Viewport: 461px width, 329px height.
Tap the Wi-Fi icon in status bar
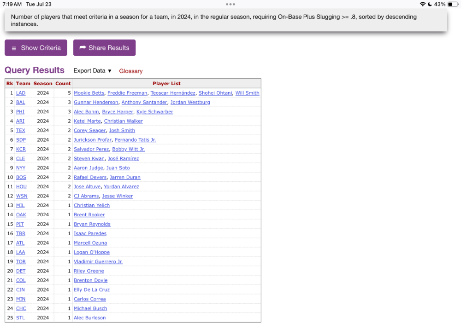423,4
